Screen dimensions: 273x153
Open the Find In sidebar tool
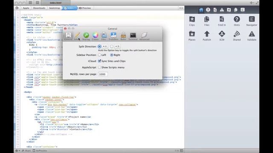point(222,21)
